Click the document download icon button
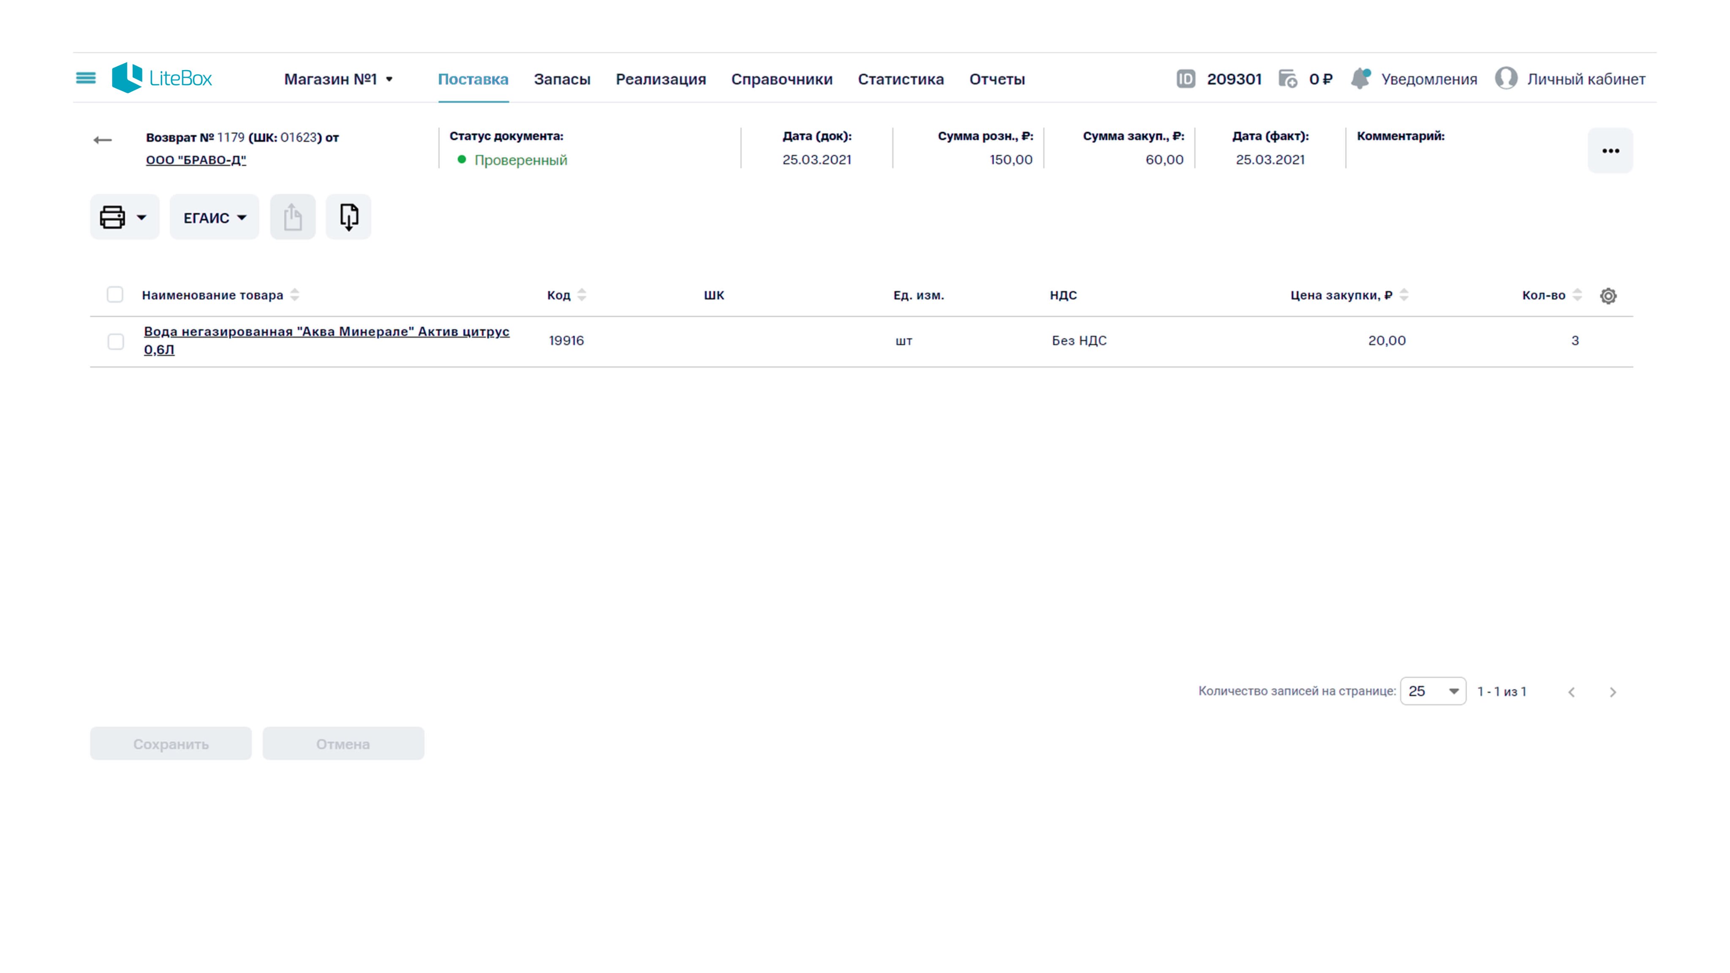Viewport: 1730px width, 973px height. point(348,217)
